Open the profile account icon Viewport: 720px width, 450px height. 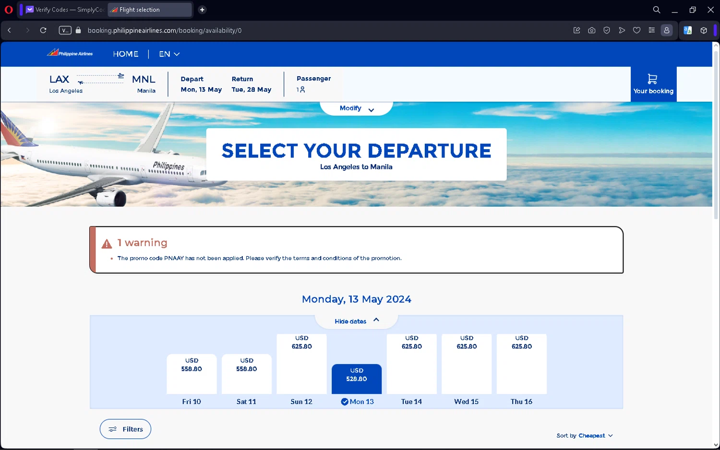(667, 30)
